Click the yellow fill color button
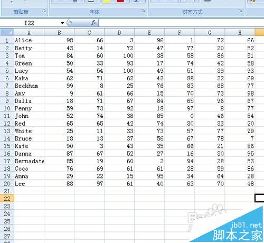The width and height of the screenshot is (264, 243). click(x=107, y=2)
